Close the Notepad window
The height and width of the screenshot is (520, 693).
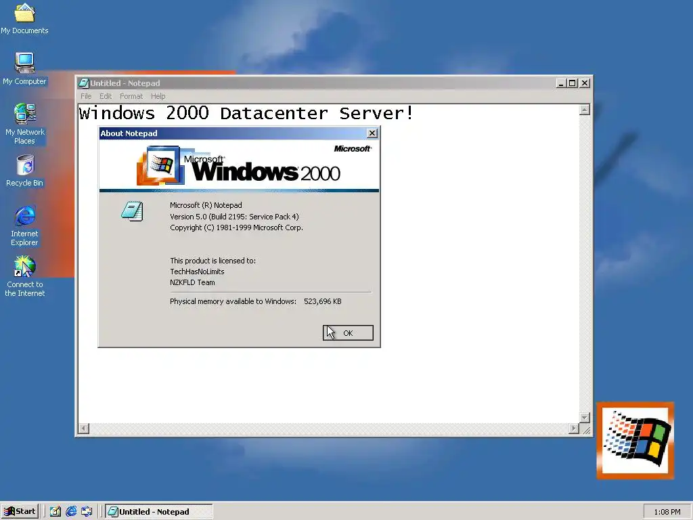(585, 83)
